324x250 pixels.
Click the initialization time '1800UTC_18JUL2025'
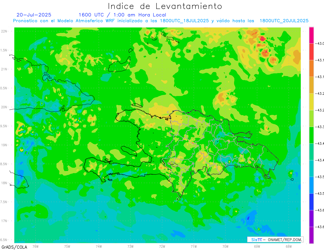(184, 21)
